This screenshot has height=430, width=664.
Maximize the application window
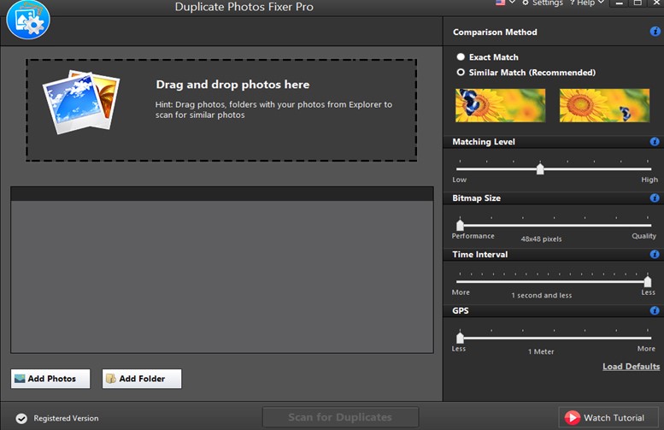638,3
